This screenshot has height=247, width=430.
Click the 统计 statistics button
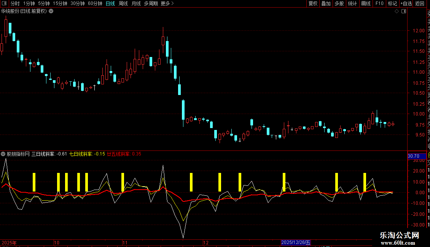tap(352, 3)
